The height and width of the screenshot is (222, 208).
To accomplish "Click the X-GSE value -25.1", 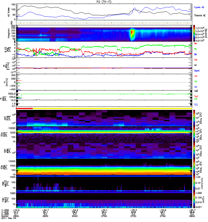I will click(104, 210).
